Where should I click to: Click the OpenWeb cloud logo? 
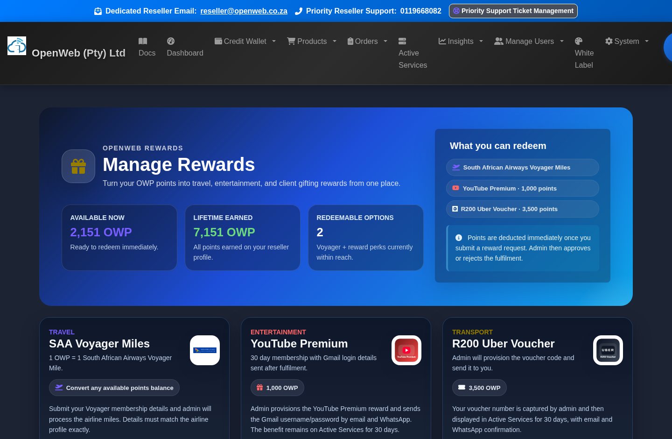point(17,46)
